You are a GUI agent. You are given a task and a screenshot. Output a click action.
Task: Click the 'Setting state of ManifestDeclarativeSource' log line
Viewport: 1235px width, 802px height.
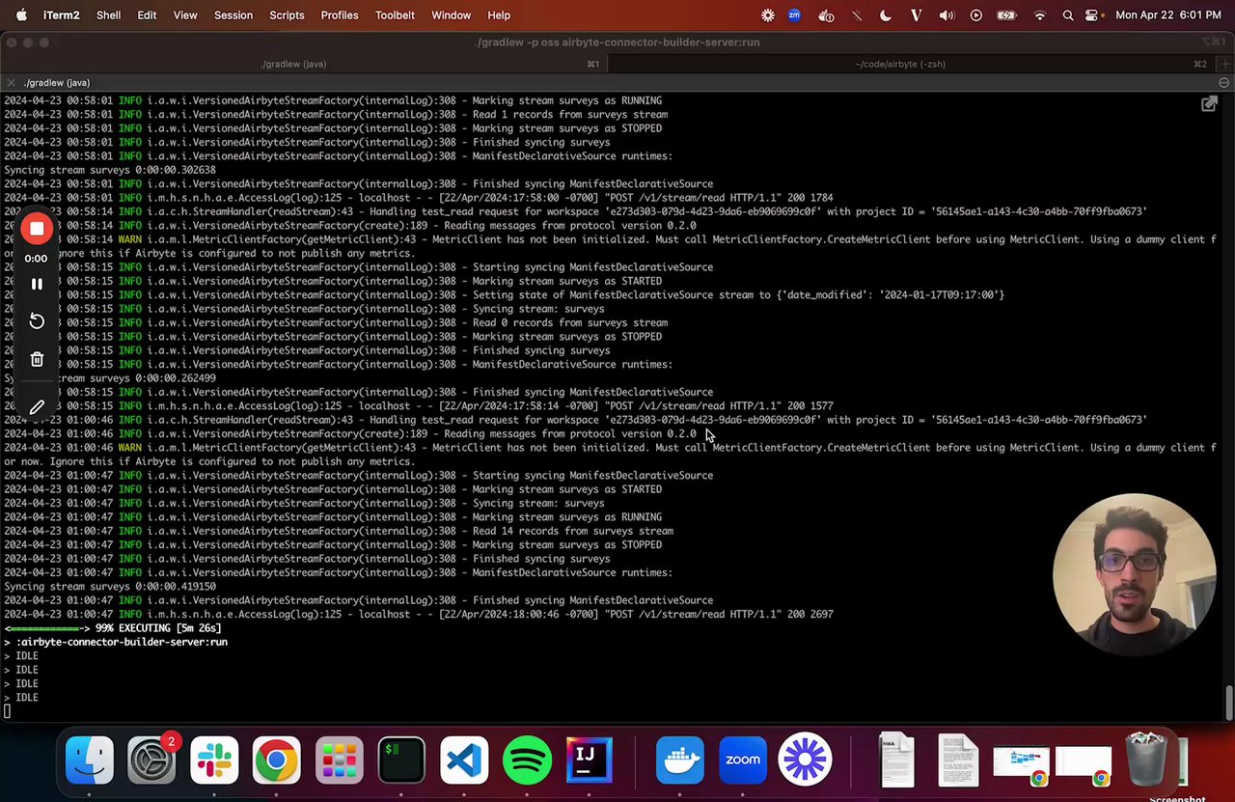coord(504,294)
